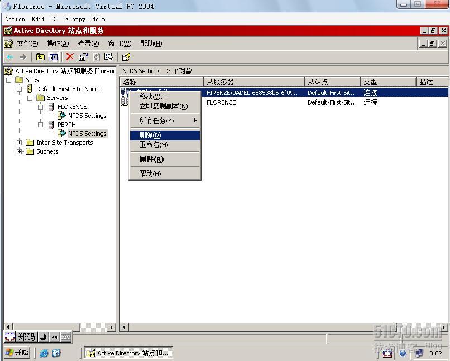Viewport: 450px width, 361px height.
Task: Click the Active Directory taskbar button
Action: tap(128, 353)
